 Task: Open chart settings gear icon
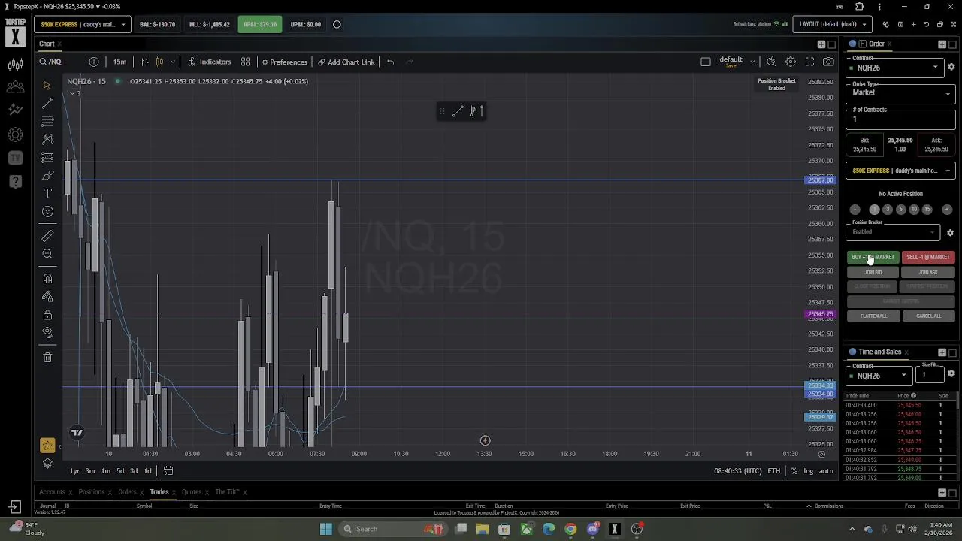(x=790, y=62)
